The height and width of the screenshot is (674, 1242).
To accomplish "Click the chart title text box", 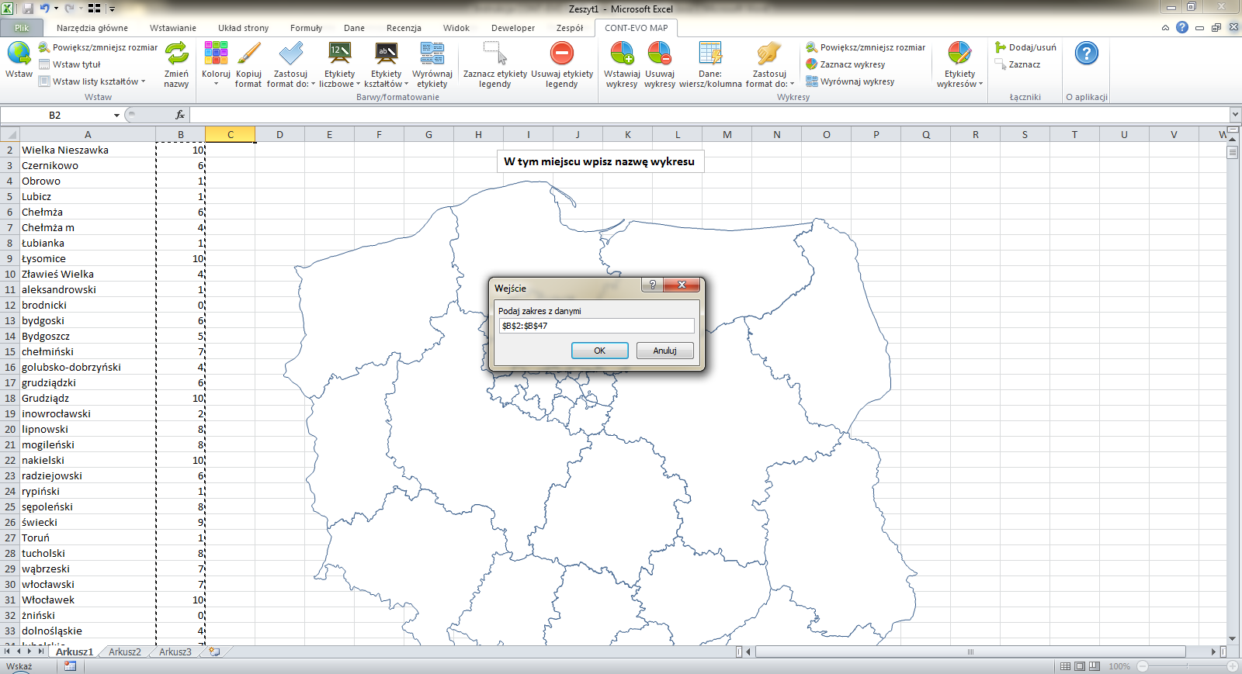I will pyautogui.click(x=599, y=161).
